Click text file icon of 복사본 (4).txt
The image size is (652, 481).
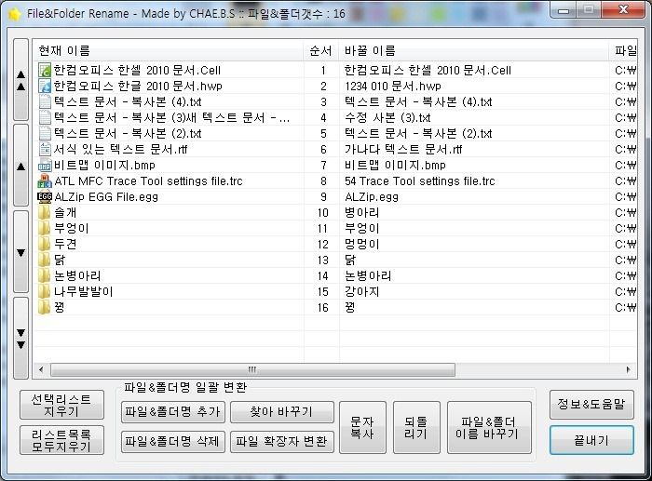[x=45, y=101]
